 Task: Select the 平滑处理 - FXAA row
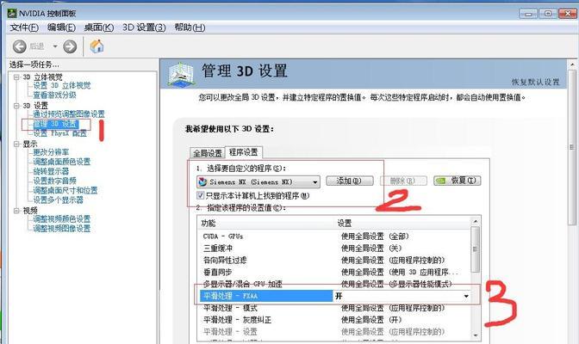[336, 296]
